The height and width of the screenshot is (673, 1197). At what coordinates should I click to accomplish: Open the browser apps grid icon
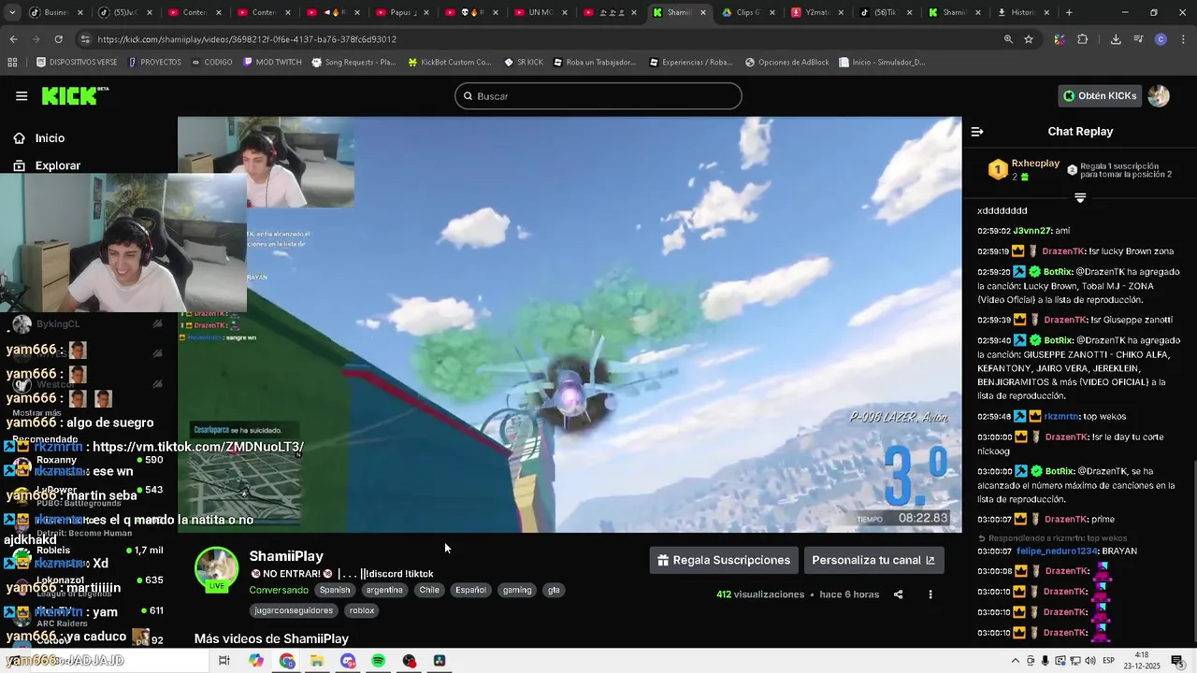pos(12,63)
